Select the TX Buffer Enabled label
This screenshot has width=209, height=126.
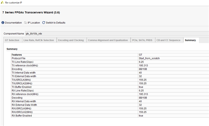pos(22,87)
